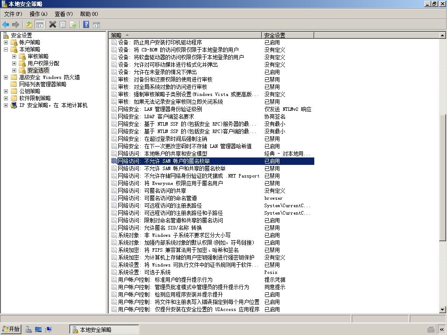Select 用户帐户控制: 标准用户的提升提示行为 policy

[x=165, y=280]
